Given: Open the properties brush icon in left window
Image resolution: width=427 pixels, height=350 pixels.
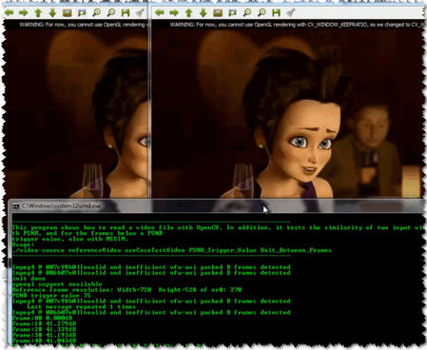Looking at the screenshot, I should pos(140,12).
